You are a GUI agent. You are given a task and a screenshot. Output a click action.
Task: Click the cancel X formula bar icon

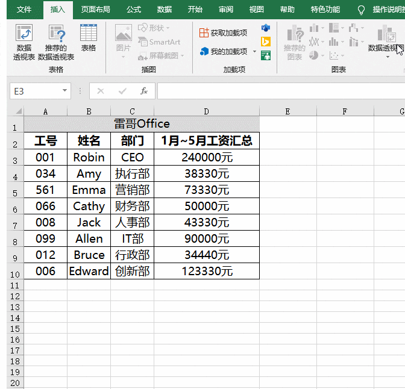(x=101, y=91)
